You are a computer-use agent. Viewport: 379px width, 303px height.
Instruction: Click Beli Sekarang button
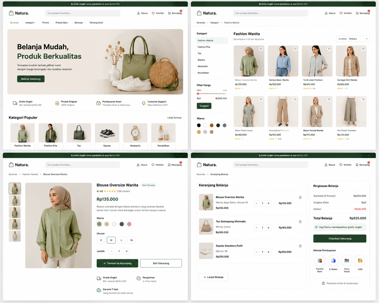[x=161, y=263]
